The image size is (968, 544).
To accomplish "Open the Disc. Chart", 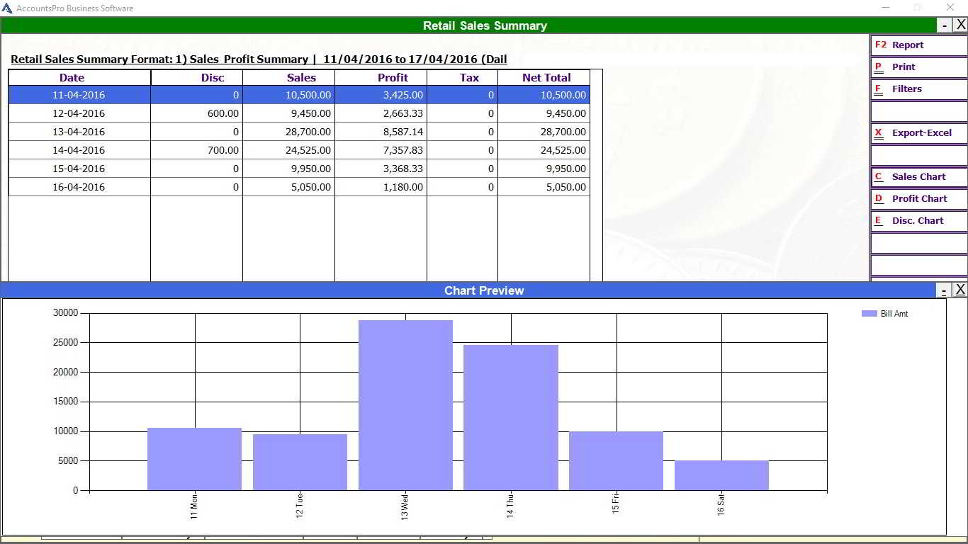I will tap(918, 221).
